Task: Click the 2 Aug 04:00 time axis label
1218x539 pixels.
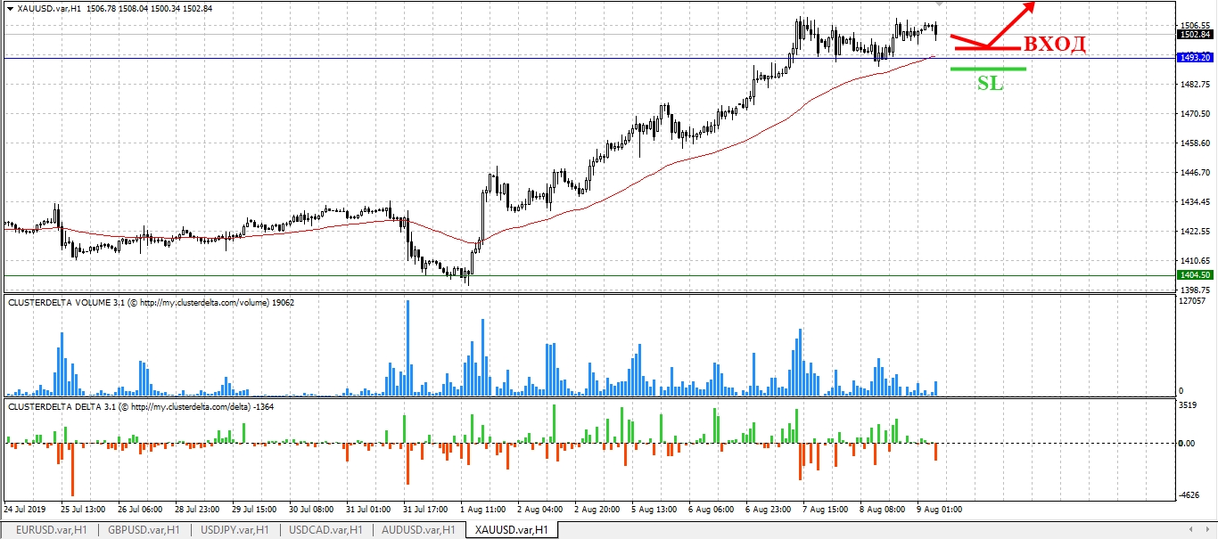Action: [x=539, y=510]
